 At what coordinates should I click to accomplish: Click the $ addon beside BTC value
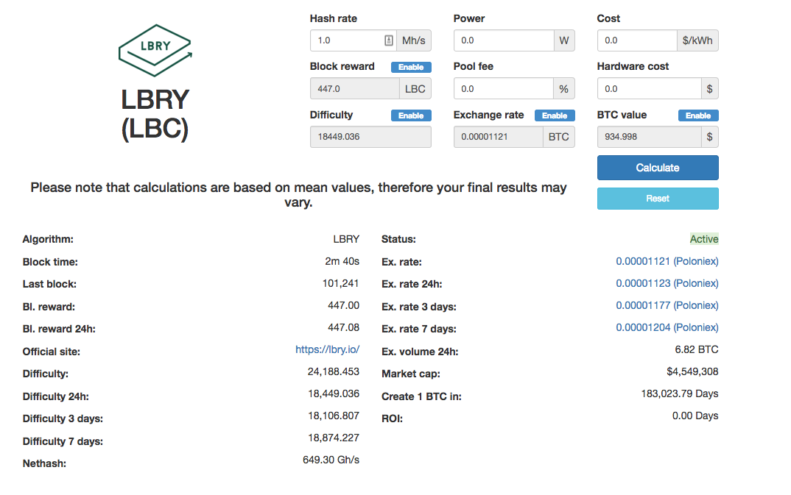pos(710,137)
